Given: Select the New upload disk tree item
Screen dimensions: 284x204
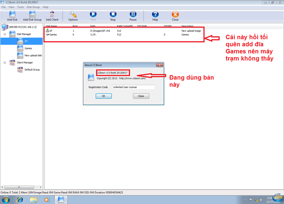Looking at the screenshot, I should 33,55.
